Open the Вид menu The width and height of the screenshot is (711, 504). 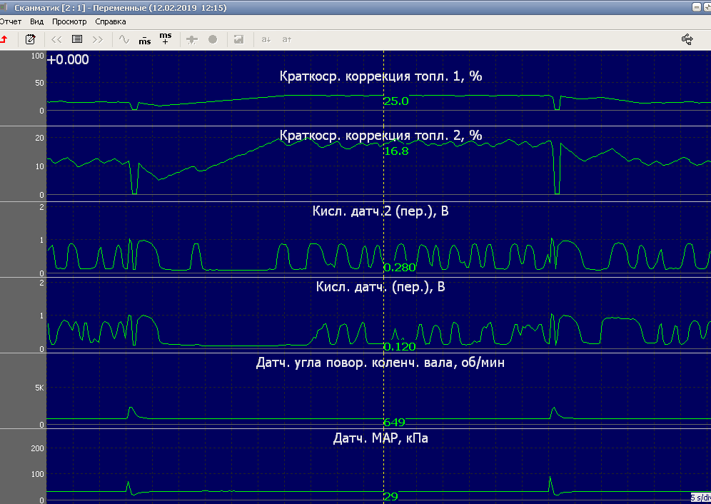[37, 21]
